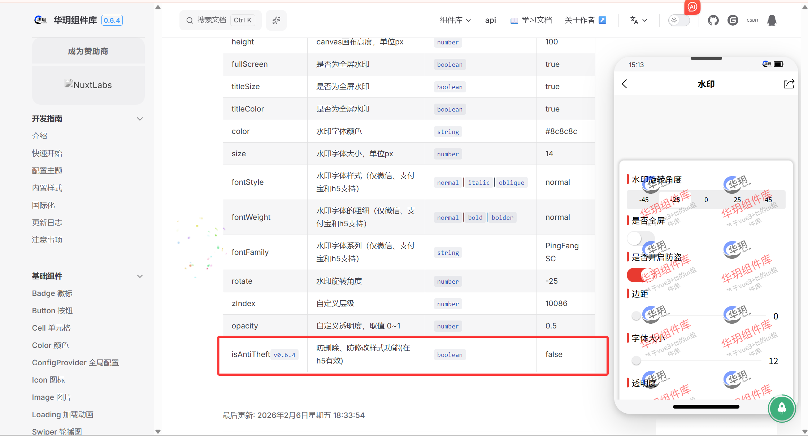The height and width of the screenshot is (436, 808).
Task: Click the red AI badge icon
Action: (692, 6)
